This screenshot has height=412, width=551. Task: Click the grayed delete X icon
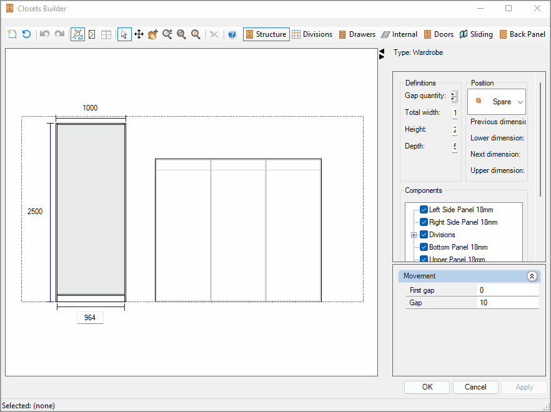(x=214, y=34)
